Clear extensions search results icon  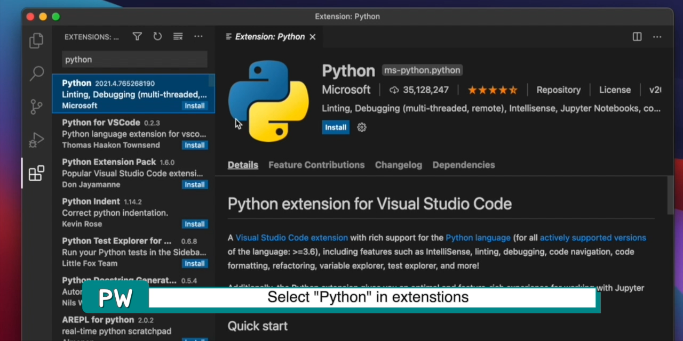[x=178, y=36]
